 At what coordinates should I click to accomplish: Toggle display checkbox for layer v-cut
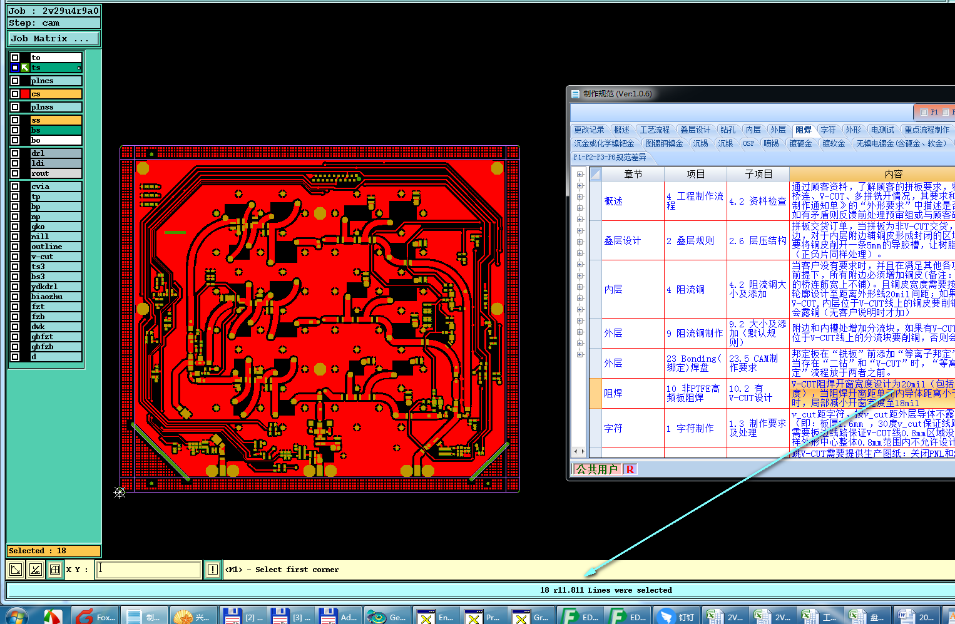tap(15, 257)
